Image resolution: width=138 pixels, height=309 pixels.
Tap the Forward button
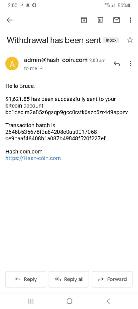pos(112,279)
